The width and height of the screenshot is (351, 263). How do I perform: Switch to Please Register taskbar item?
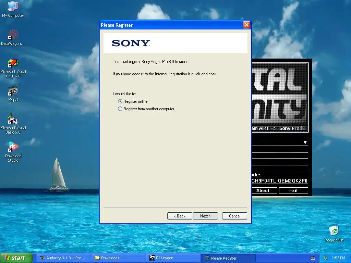228,258
